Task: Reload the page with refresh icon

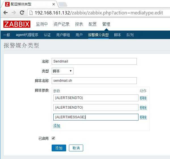Action: (x=22, y=13)
